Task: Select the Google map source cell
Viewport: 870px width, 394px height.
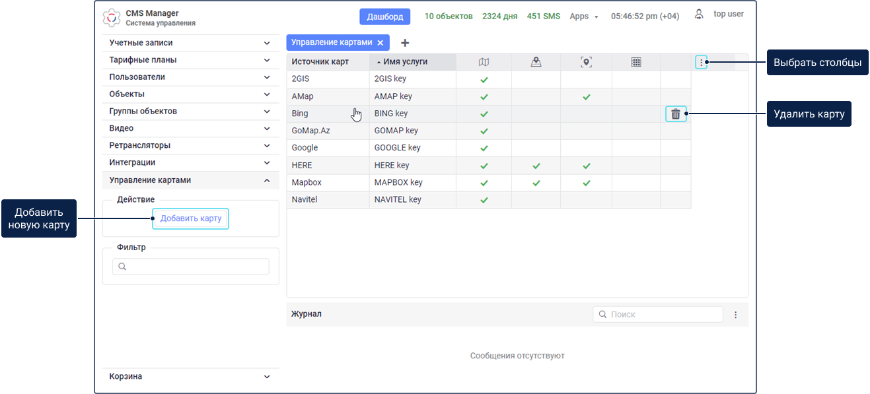Action: 328,148
